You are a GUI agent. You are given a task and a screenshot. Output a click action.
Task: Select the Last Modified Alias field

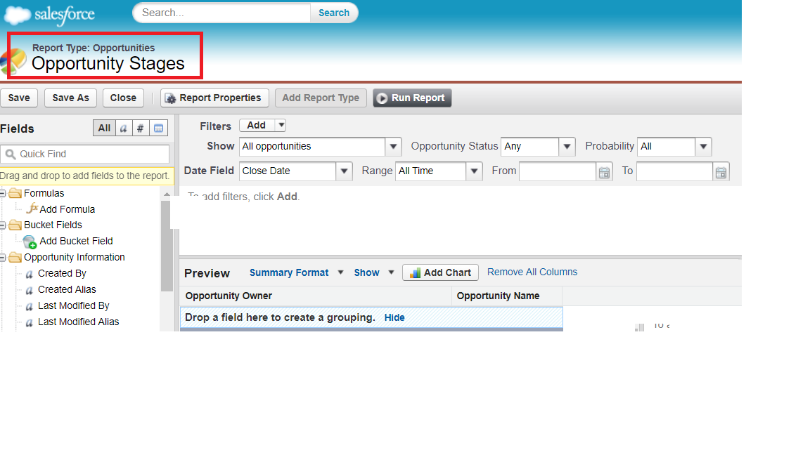coord(78,322)
